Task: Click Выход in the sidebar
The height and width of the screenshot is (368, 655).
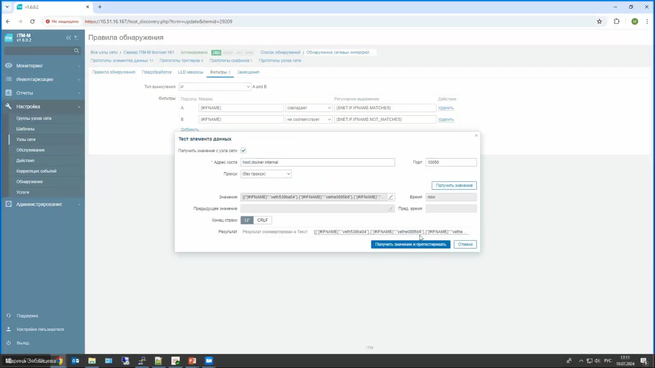Action: coord(23,343)
